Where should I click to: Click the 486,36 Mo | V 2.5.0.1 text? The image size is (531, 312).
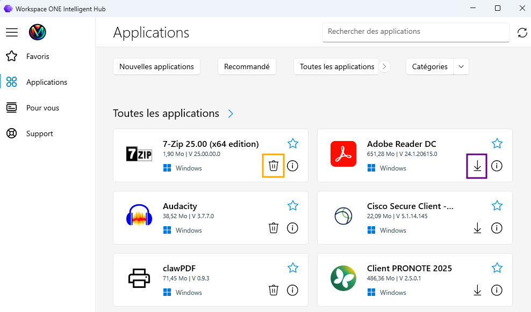point(394,278)
